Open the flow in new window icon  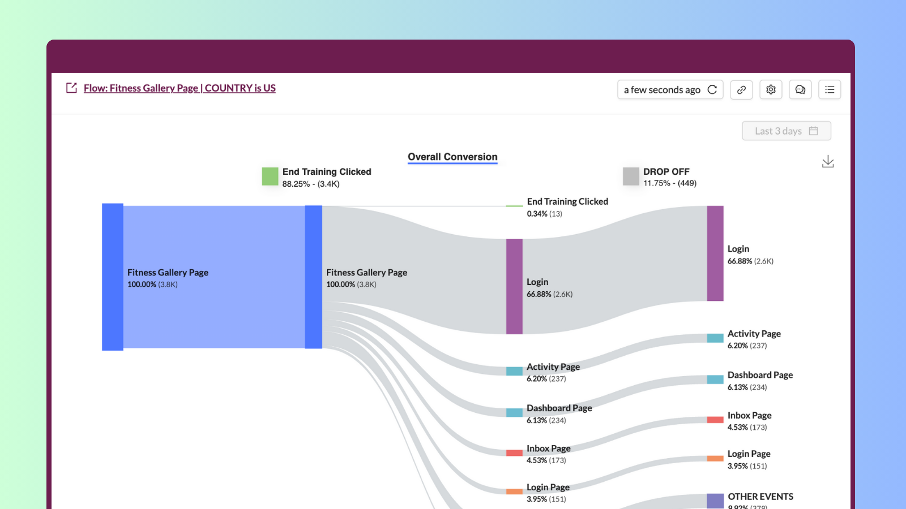(x=70, y=88)
